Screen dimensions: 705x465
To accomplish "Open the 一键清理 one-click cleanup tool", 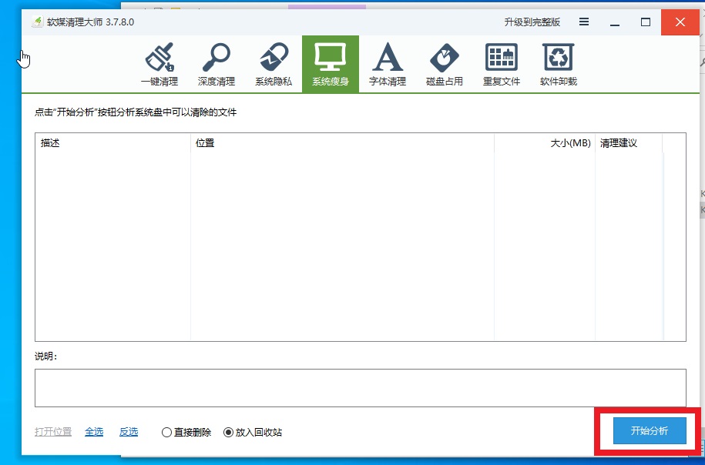I will click(x=159, y=65).
